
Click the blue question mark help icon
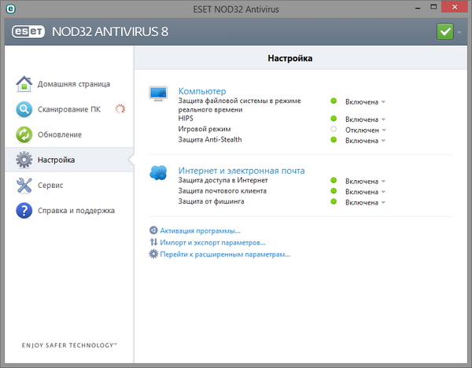(x=24, y=211)
